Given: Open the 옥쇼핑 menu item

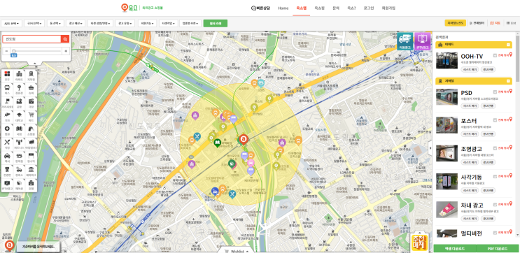Looking at the screenshot, I should [319, 8].
